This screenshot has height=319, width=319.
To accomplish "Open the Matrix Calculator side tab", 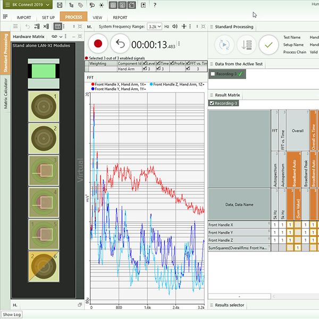I will pos(6,93).
